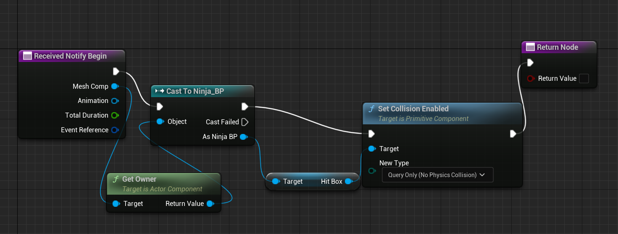Click the Cast Failed execution pin
The image size is (618, 234).
point(245,122)
